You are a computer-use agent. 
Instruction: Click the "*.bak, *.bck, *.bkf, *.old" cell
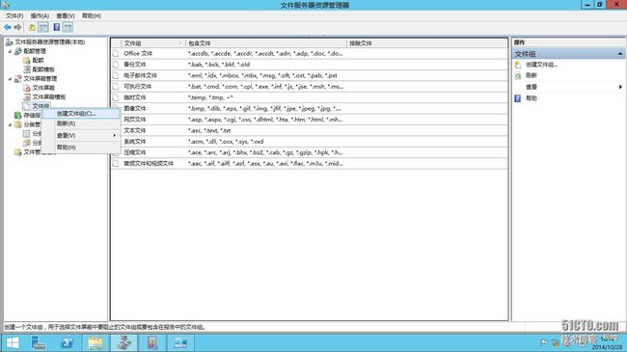point(219,65)
